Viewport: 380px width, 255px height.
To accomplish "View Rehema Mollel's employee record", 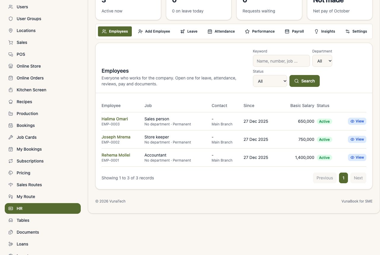I will (357, 157).
